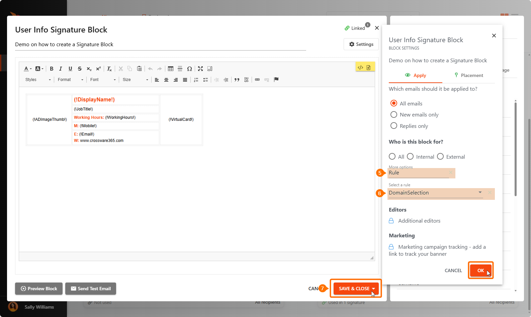Select the 'New emails only' radio button
Image resolution: width=531 pixels, height=317 pixels.
coord(394,114)
